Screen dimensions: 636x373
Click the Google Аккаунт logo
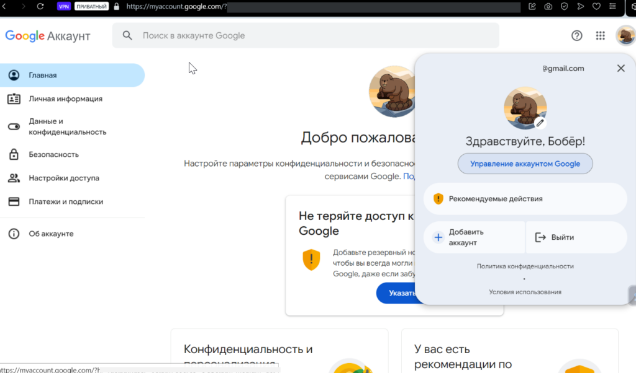click(x=47, y=36)
